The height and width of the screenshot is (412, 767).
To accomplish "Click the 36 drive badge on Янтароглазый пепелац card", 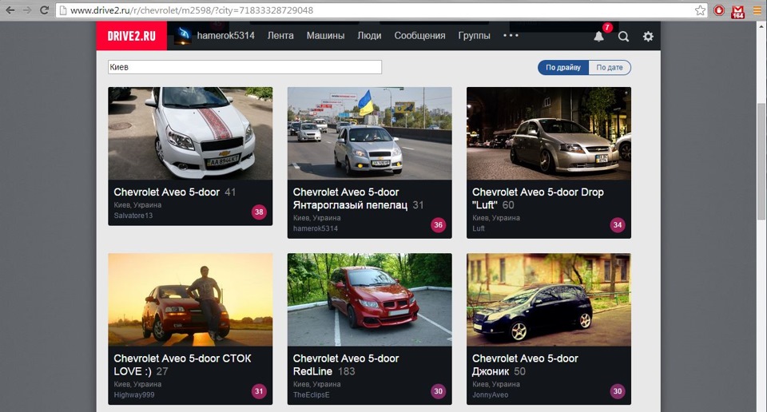I will tap(439, 225).
